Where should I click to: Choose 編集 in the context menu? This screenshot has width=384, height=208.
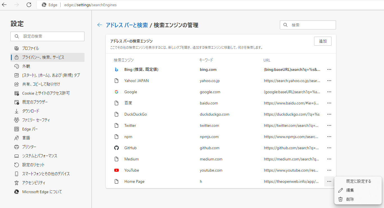tap(358, 190)
